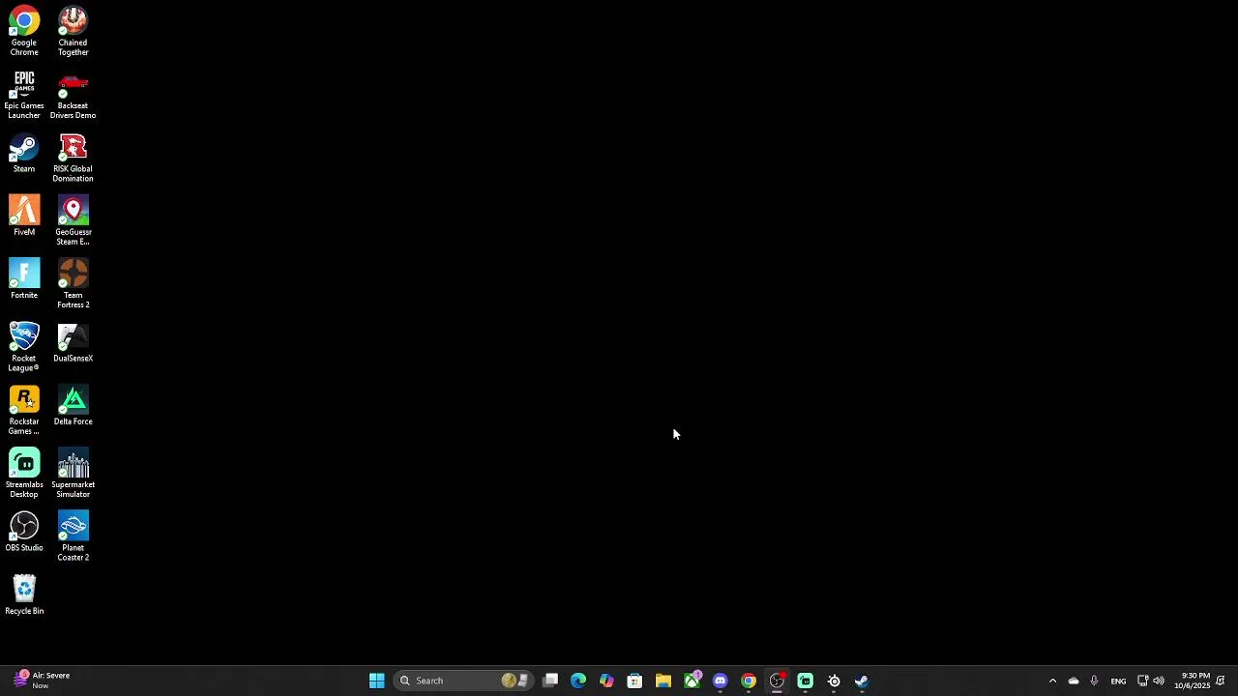Select the Planet Coaster 2 icon

pyautogui.click(x=73, y=536)
